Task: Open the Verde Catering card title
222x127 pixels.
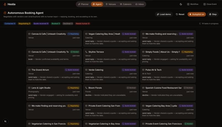Action: click(96, 70)
